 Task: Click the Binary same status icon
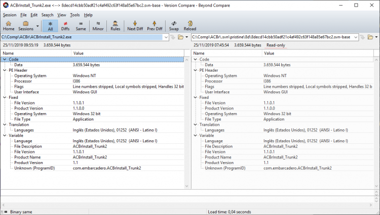click(6, 212)
